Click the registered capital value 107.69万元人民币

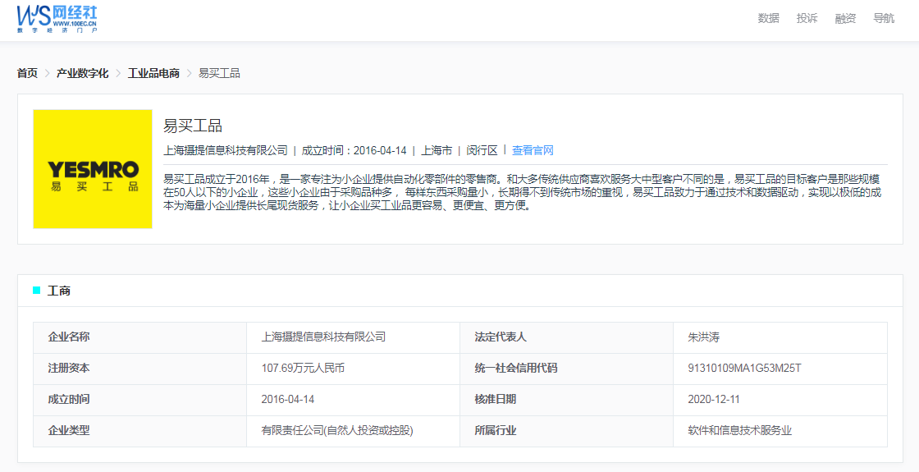point(303,368)
